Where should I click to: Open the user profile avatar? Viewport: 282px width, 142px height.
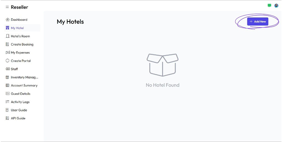click(x=276, y=6)
